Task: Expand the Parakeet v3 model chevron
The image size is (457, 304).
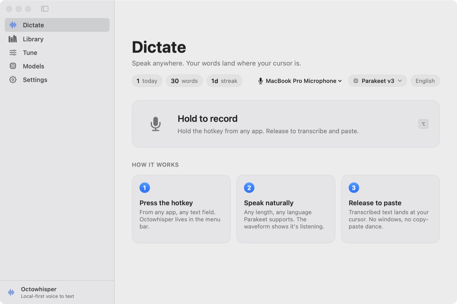Action: 400,81
